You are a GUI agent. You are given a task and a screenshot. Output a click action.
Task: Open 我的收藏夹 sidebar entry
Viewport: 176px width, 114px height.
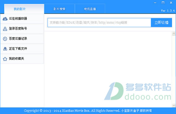pos(22,59)
